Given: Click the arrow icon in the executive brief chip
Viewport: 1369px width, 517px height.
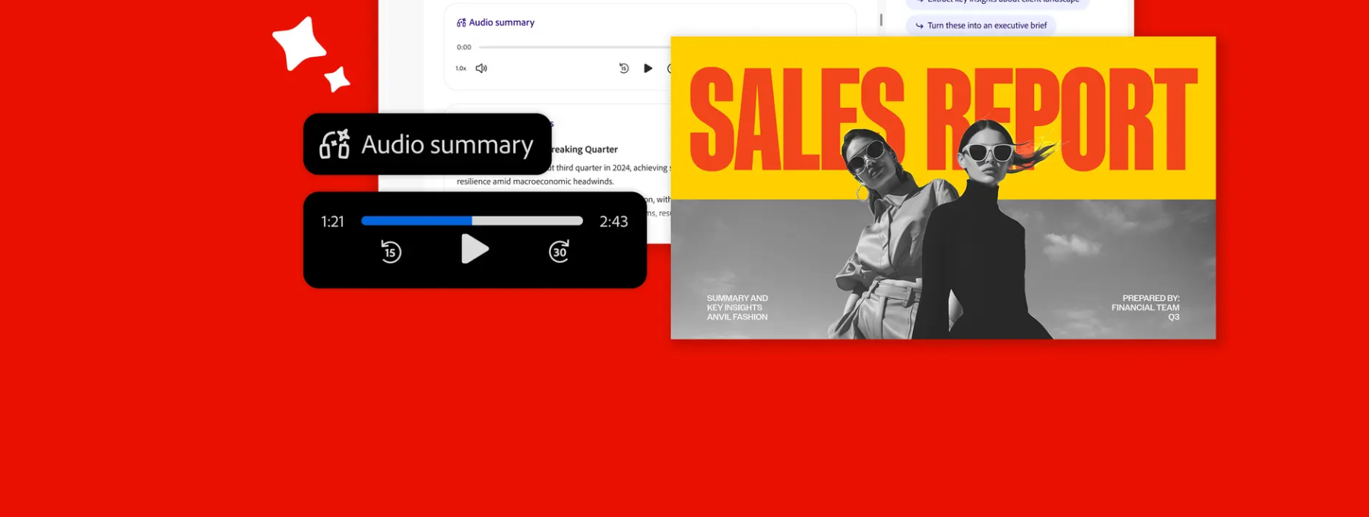Looking at the screenshot, I should pyautogui.click(x=919, y=26).
